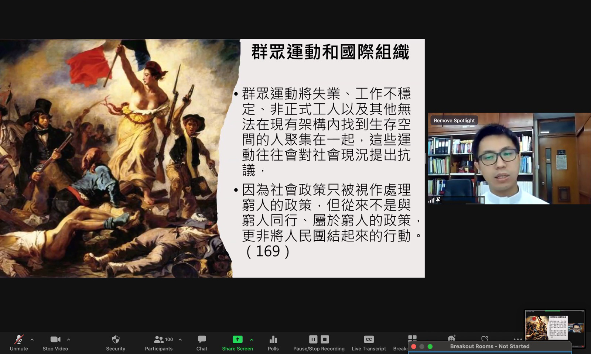This screenshot has height=354, width=591.
Task: Click the divider handle beside the slide
Action: [426, 158]
